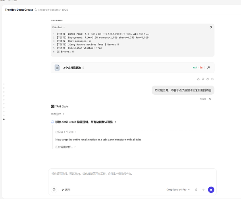The image size is (241, 199).
Task: Click the spinner icon beside 移除 distill-result
Action: tap(52, 122)
